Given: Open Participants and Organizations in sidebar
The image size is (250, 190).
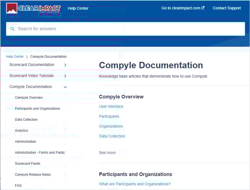Looking at the screenshot, I should point(37,109).
